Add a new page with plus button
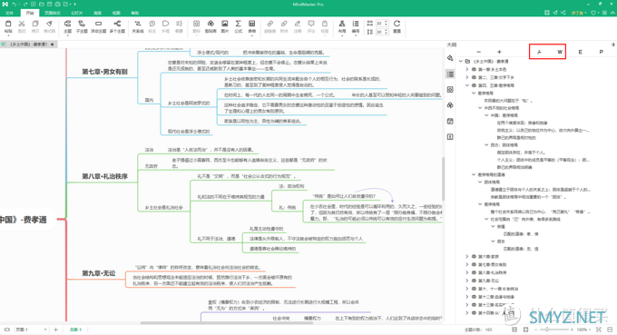 pos(55,330)
